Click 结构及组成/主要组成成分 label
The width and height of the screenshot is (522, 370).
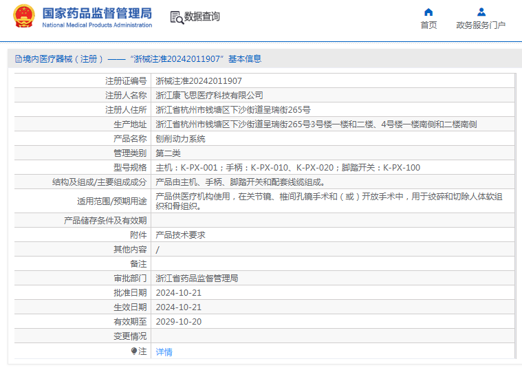(100, 182)
